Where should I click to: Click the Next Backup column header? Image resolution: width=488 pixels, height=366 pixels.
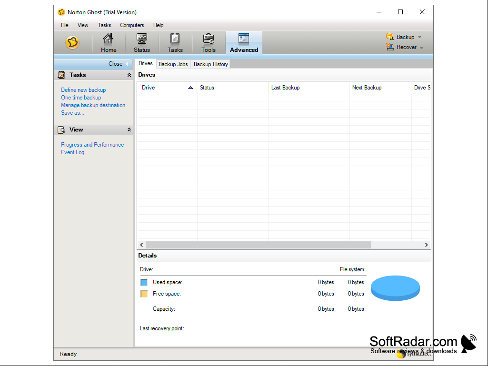[380, 88]
